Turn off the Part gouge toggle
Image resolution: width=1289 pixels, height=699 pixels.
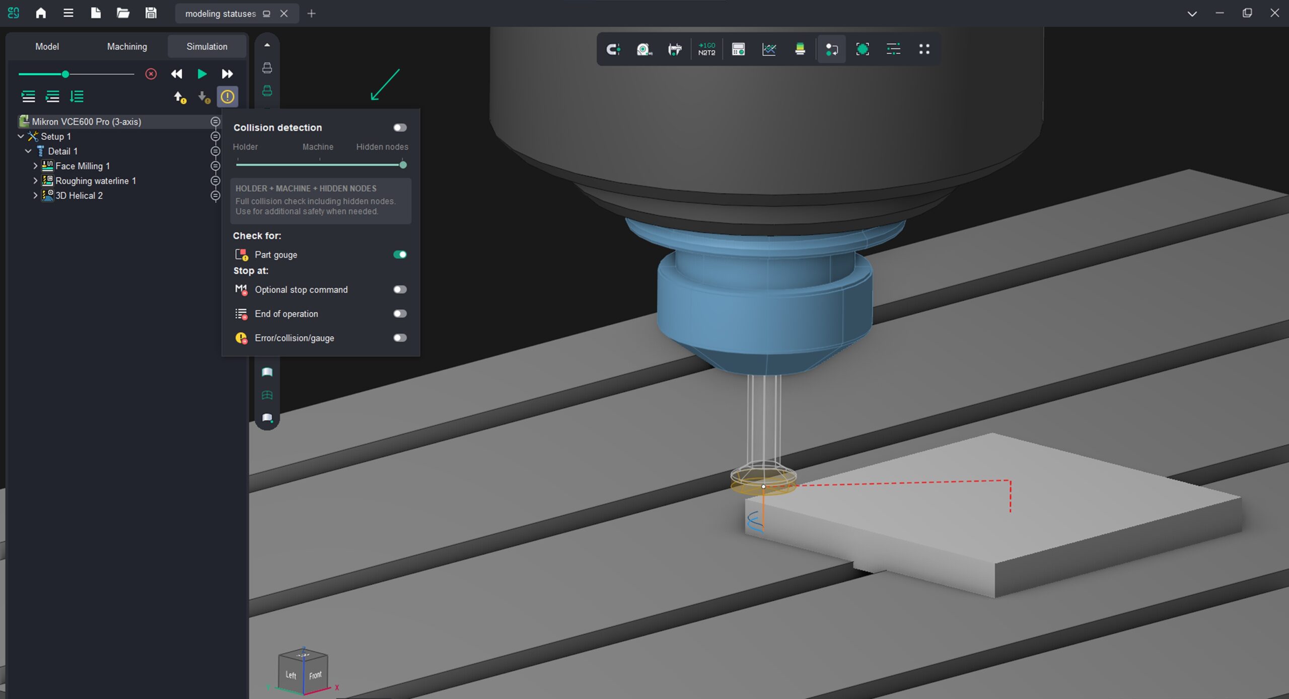click(x=400, y=254)
